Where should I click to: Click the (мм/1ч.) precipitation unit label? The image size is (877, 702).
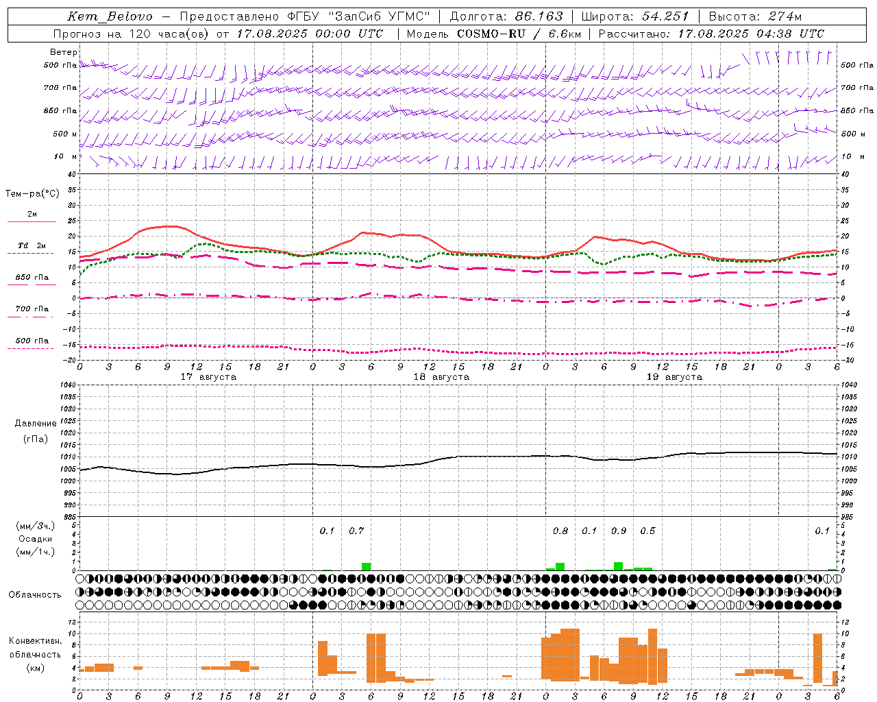tap(36, 552)
